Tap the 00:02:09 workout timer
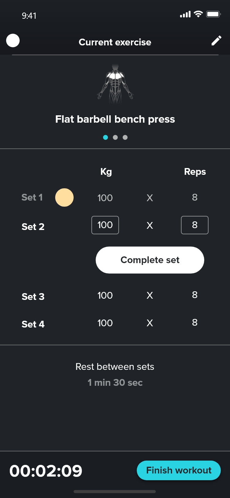The height and width of the screenshot is (498, 230). pyautogui.click(x=46, y=471)
